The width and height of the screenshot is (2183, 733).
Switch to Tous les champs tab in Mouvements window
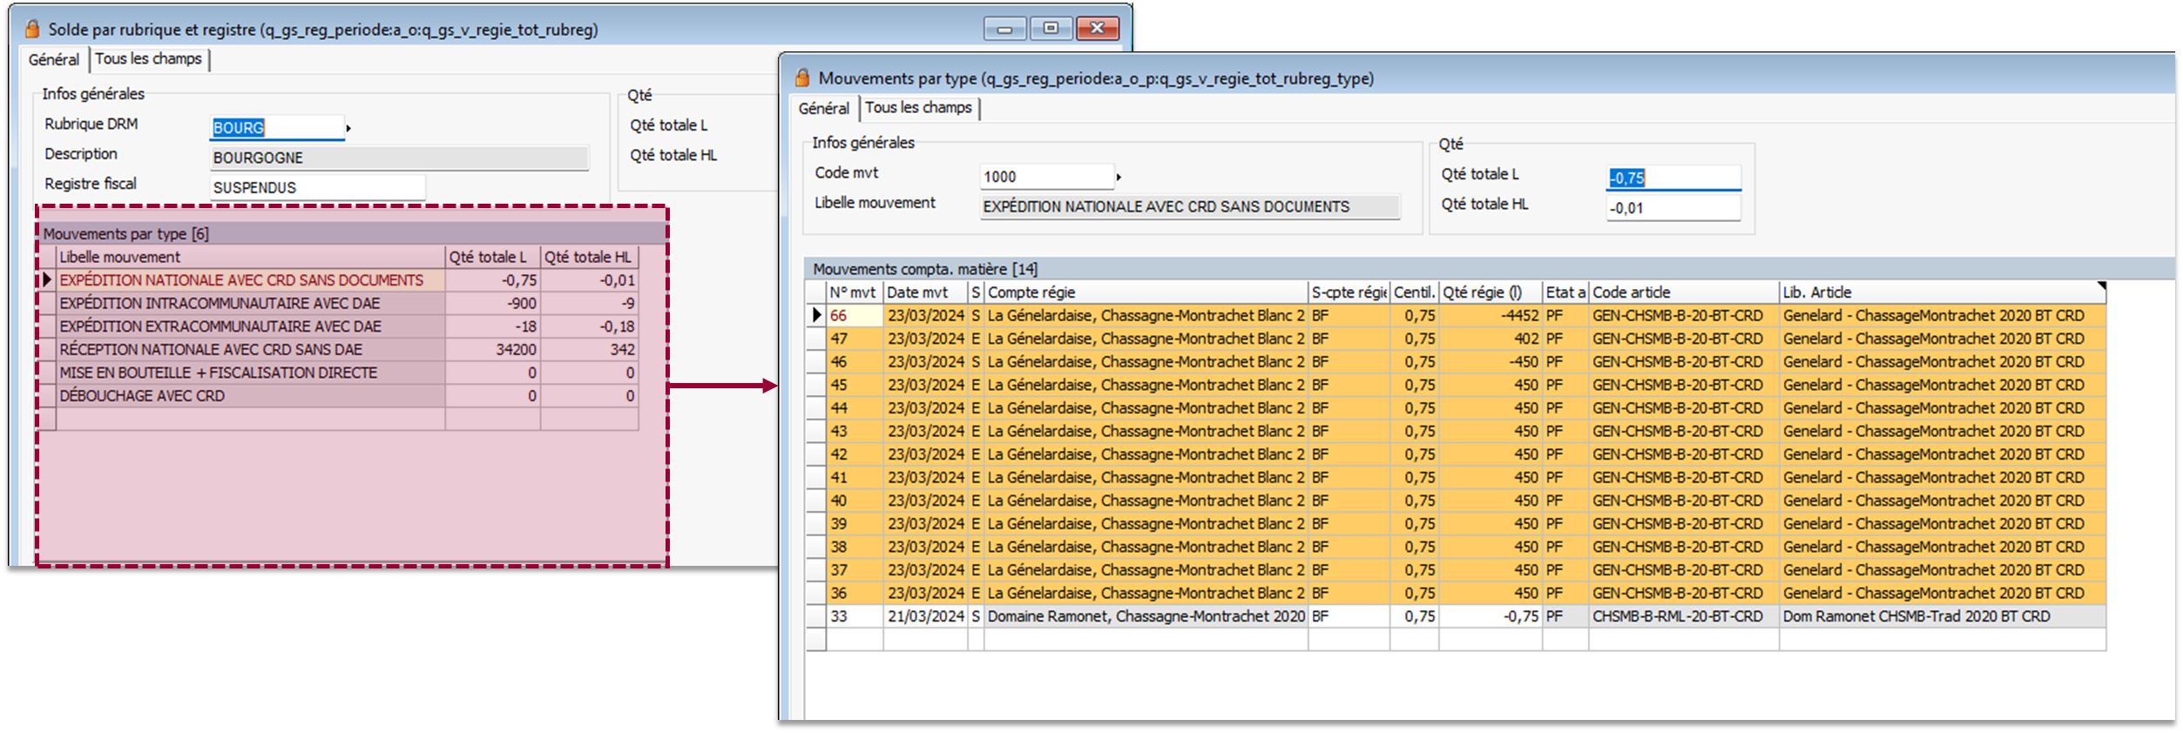[x=918, y=108]
